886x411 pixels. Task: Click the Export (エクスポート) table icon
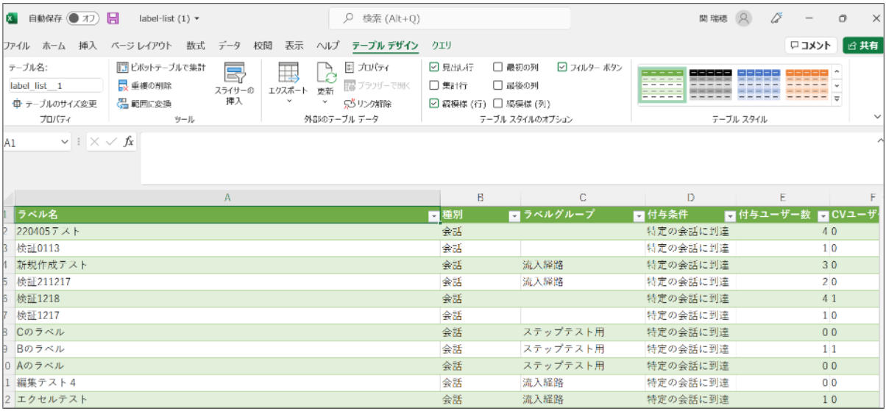[288, 74]
